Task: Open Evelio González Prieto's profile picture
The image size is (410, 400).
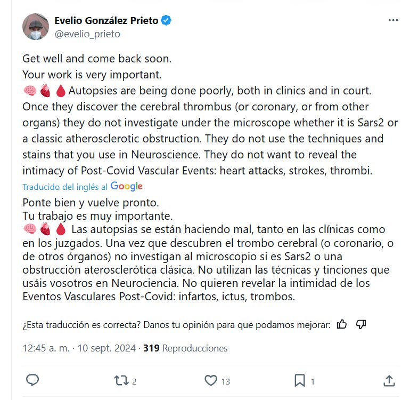Action: 35,26
